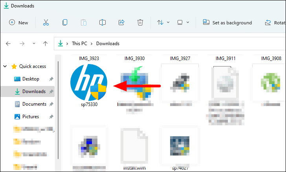This screenshot has width=286, height=172.
Task: Click the Rename icon in toolbar
Action: click(102, 22)
